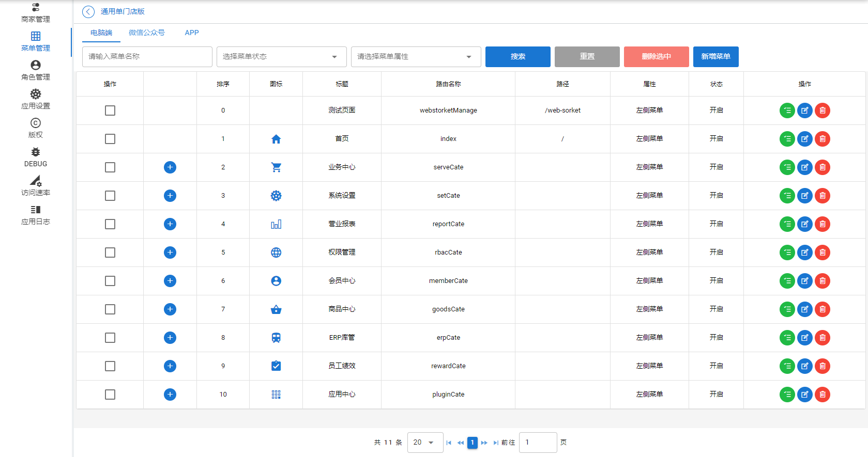
Task: Click the blue edit icon for 会员中心
Action: pos(805,281)
